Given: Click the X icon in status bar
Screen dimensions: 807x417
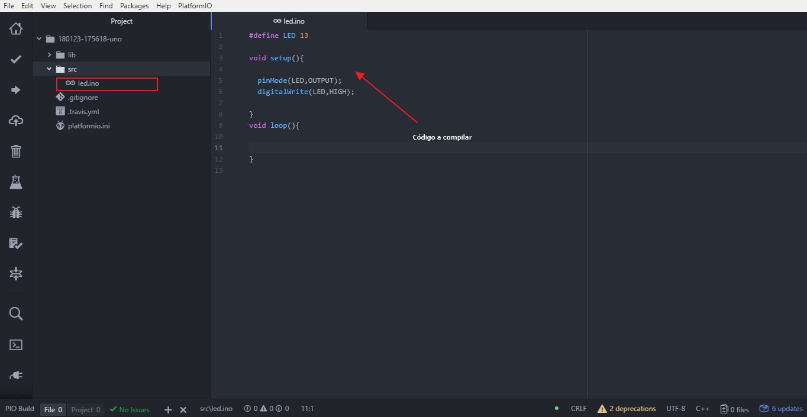Looking at the screenshot, I should 183,409.
